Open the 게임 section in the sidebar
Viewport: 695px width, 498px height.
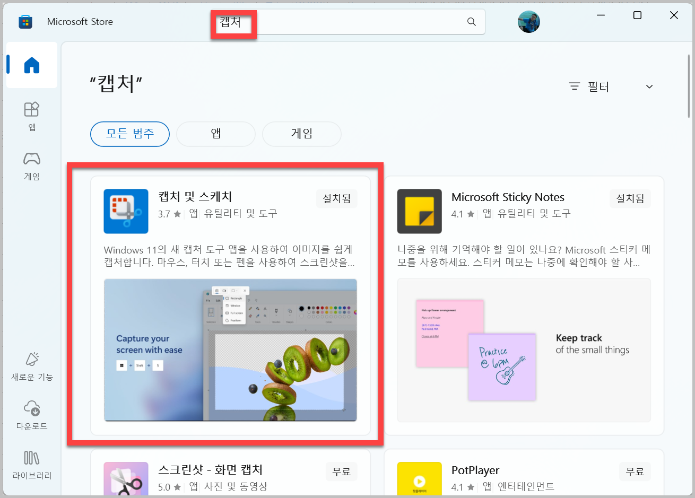[32, 165]
